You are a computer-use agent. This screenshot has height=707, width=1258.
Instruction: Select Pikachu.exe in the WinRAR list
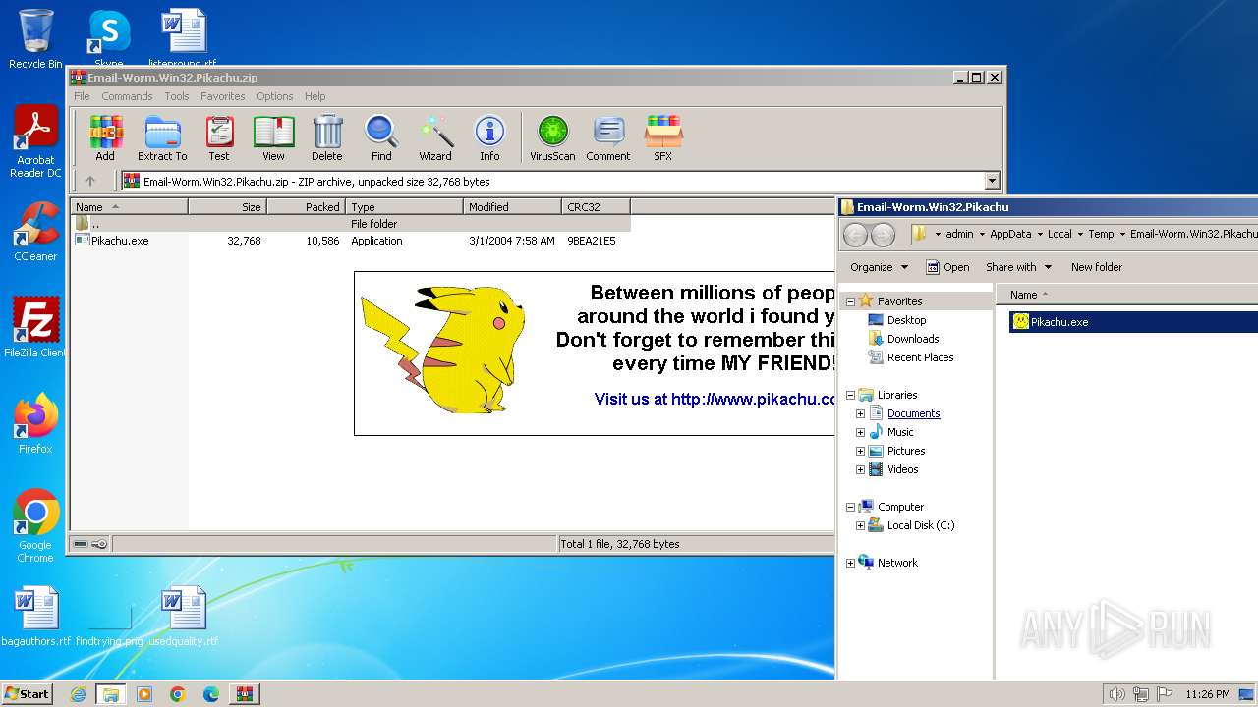pos(120,241)
